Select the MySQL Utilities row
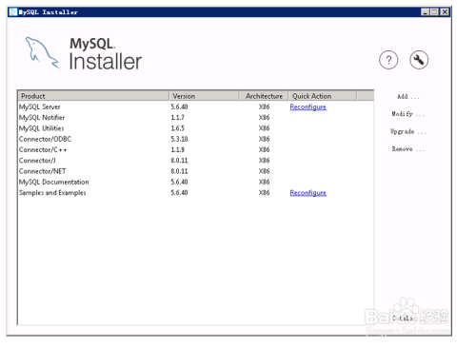476x348 pixels. pyautogui.click(x=195, y=128)
